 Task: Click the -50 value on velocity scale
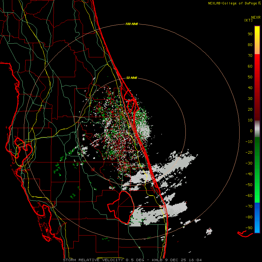click(x=249, y=185)
